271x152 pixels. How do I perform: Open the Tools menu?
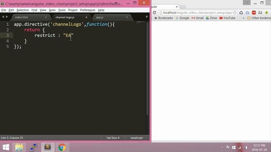click(62, 10)
